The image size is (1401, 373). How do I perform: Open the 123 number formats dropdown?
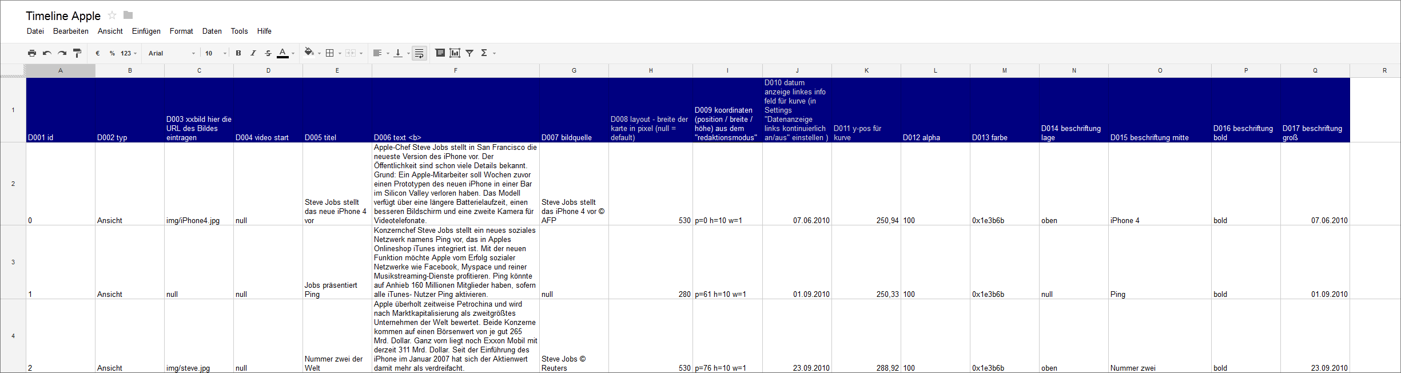point(129,53)
